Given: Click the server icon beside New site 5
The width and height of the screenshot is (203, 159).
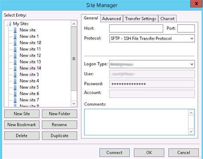Looking at the screenshot, I should (15, 87).
